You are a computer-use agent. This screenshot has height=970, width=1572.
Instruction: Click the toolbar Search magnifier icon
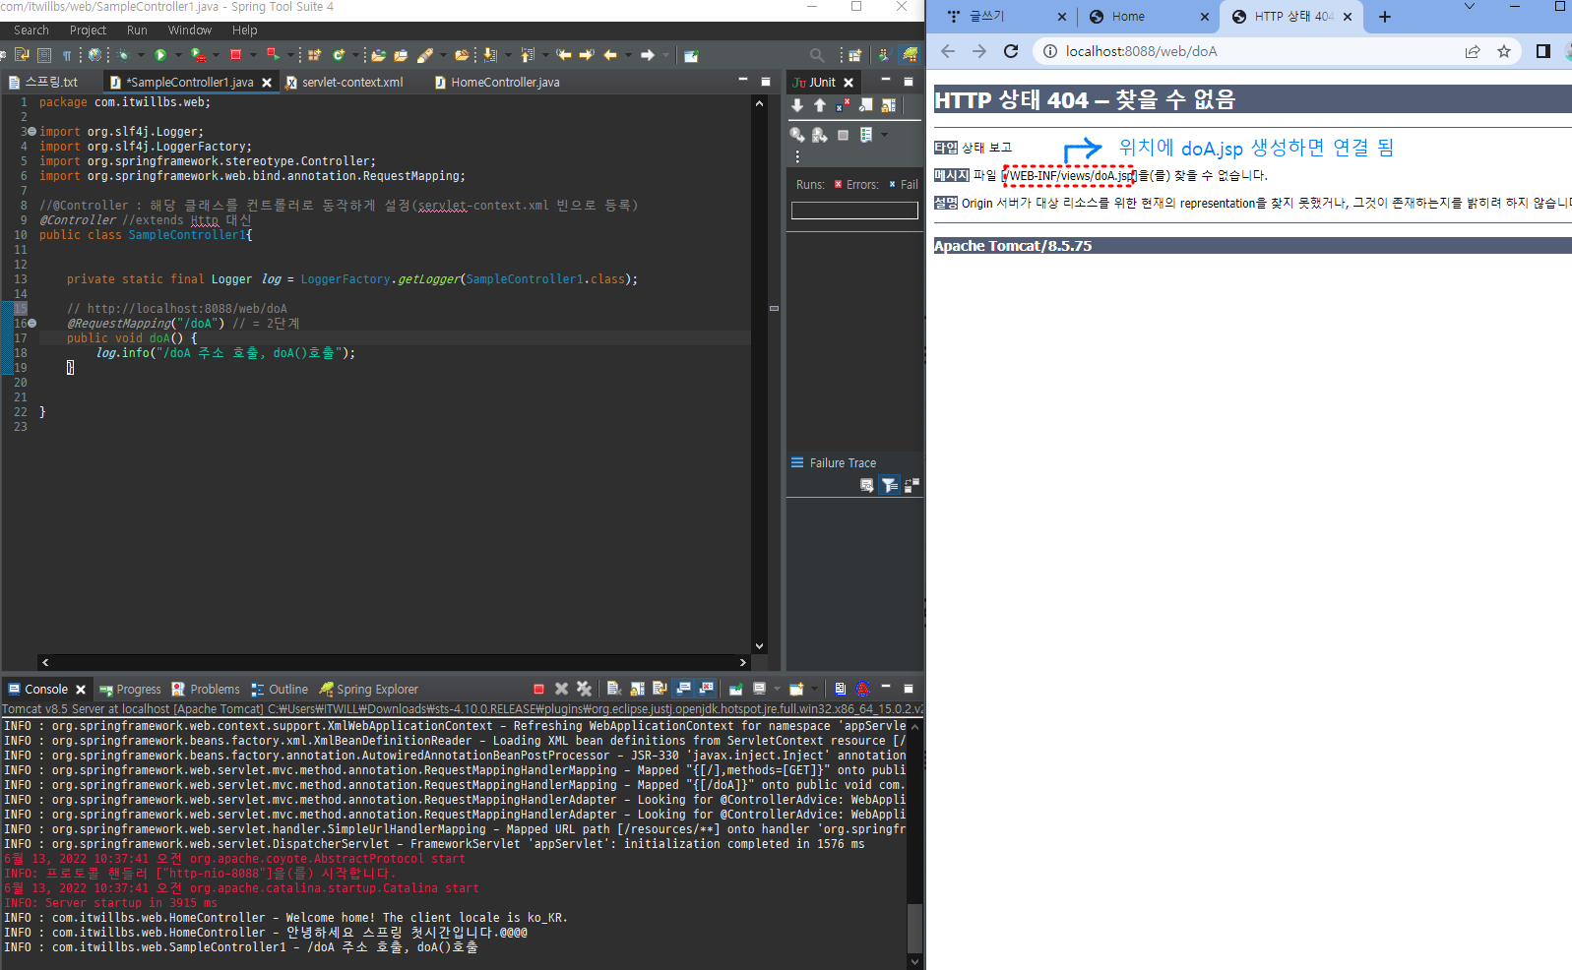(817, 55)
